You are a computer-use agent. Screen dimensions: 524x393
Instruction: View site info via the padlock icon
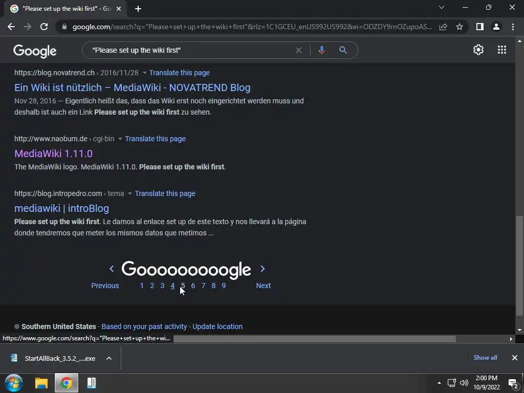point(64,27)
